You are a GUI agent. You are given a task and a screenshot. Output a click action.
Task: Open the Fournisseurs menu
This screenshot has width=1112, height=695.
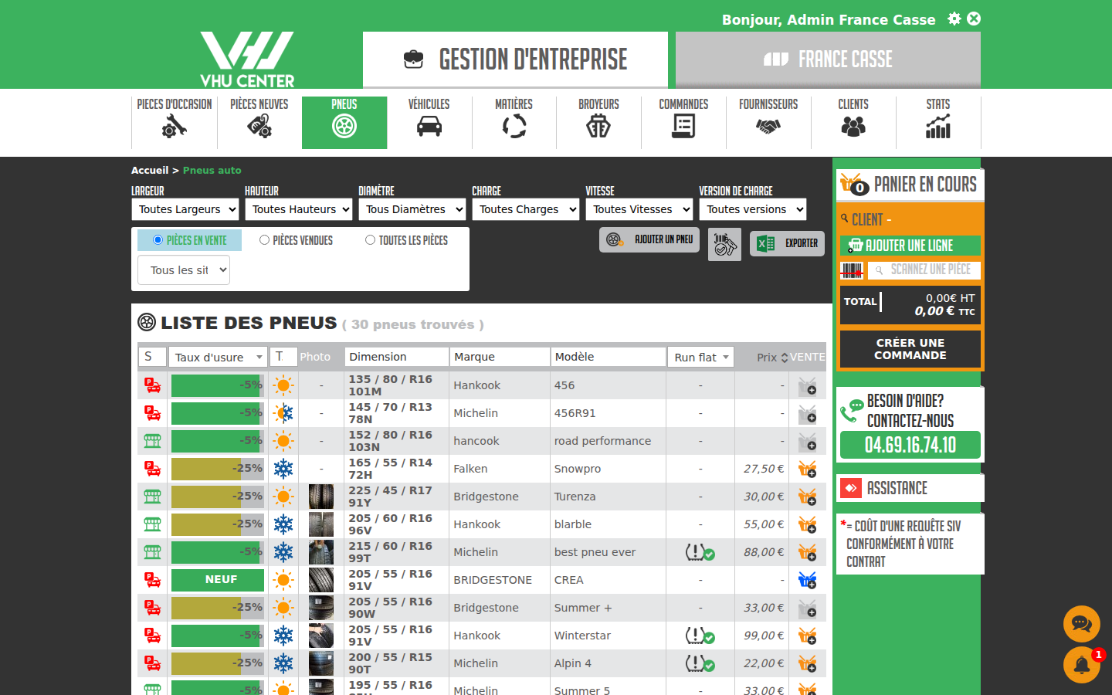[x=768, y=121]
